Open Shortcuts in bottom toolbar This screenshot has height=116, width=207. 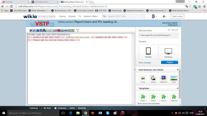[82, 108]
